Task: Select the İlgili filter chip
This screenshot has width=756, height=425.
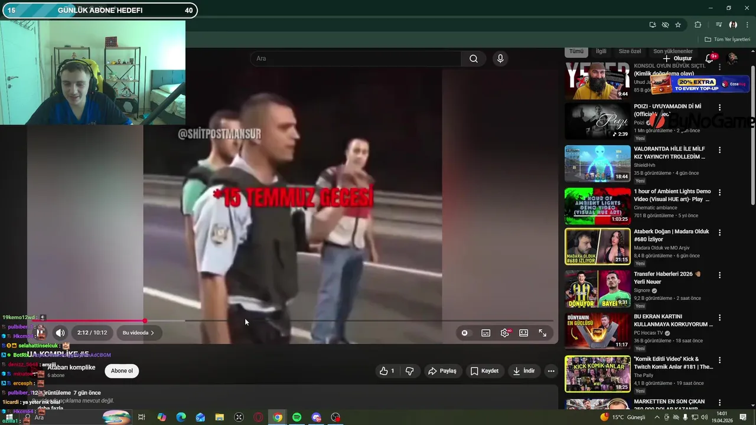Action: (601, 52)
